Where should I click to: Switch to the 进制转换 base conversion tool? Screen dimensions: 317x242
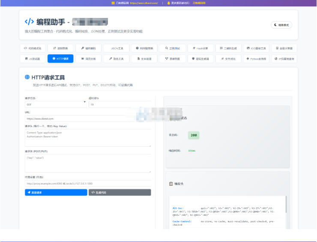pyautogui.click(x=60, y=48)
